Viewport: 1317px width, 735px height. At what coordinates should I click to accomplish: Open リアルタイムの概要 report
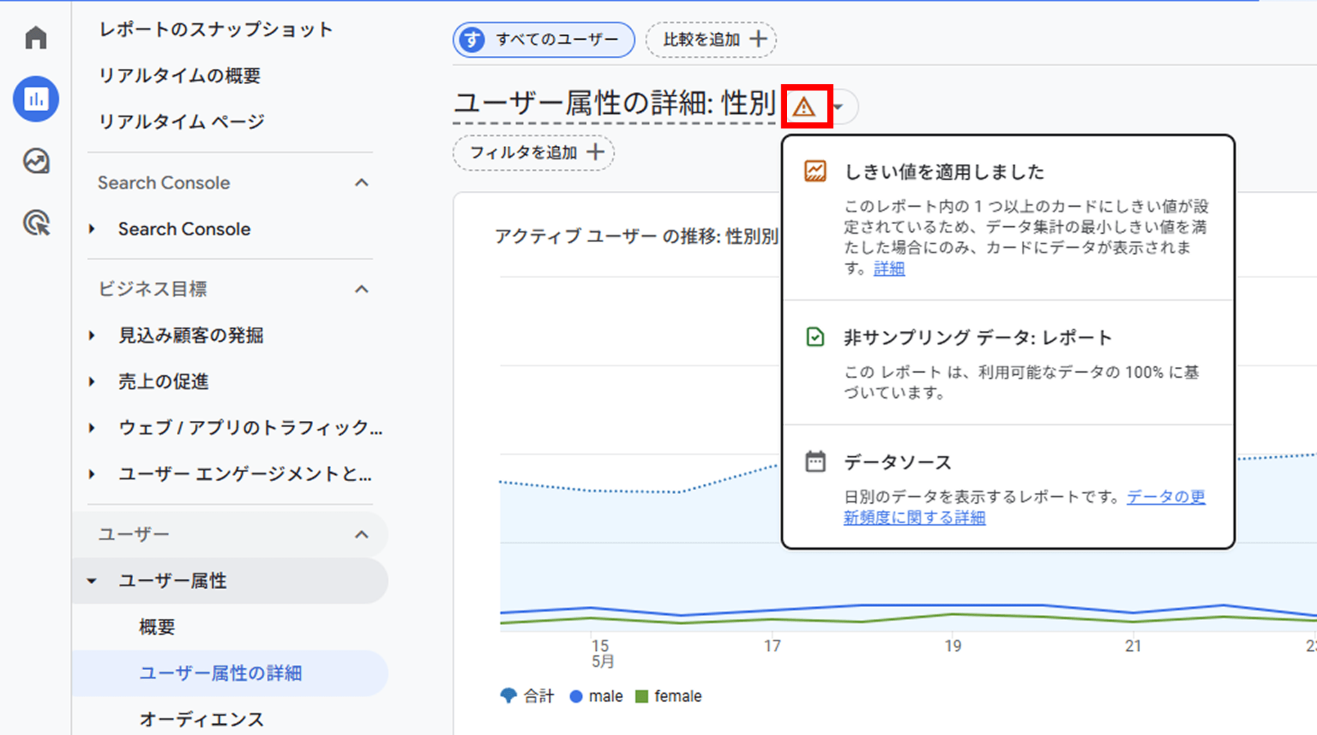tap(179, 76)
